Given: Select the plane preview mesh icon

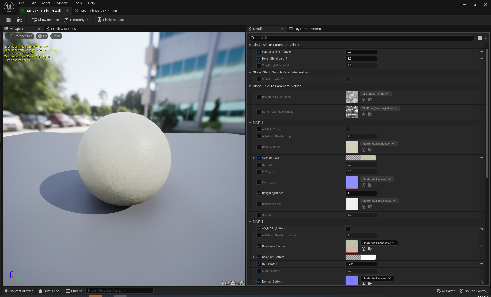Looking at the screenshot, I should pos(233,283).
